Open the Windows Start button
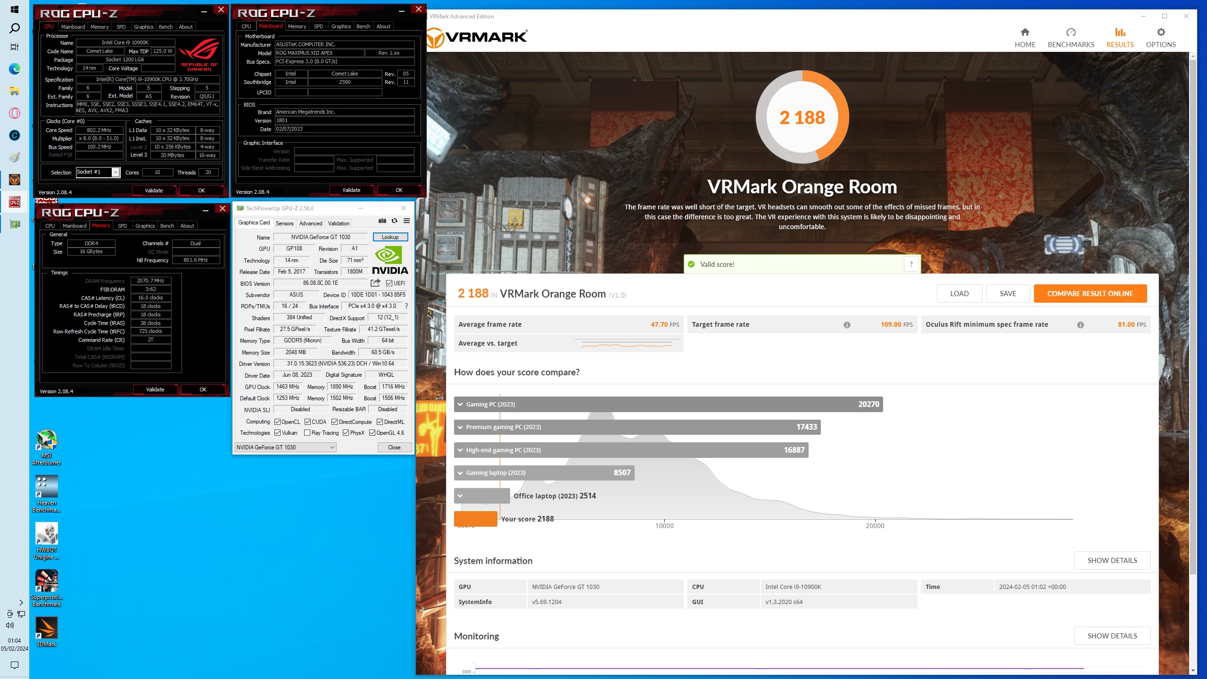The image size is (1207, 679). coord(15,9)
